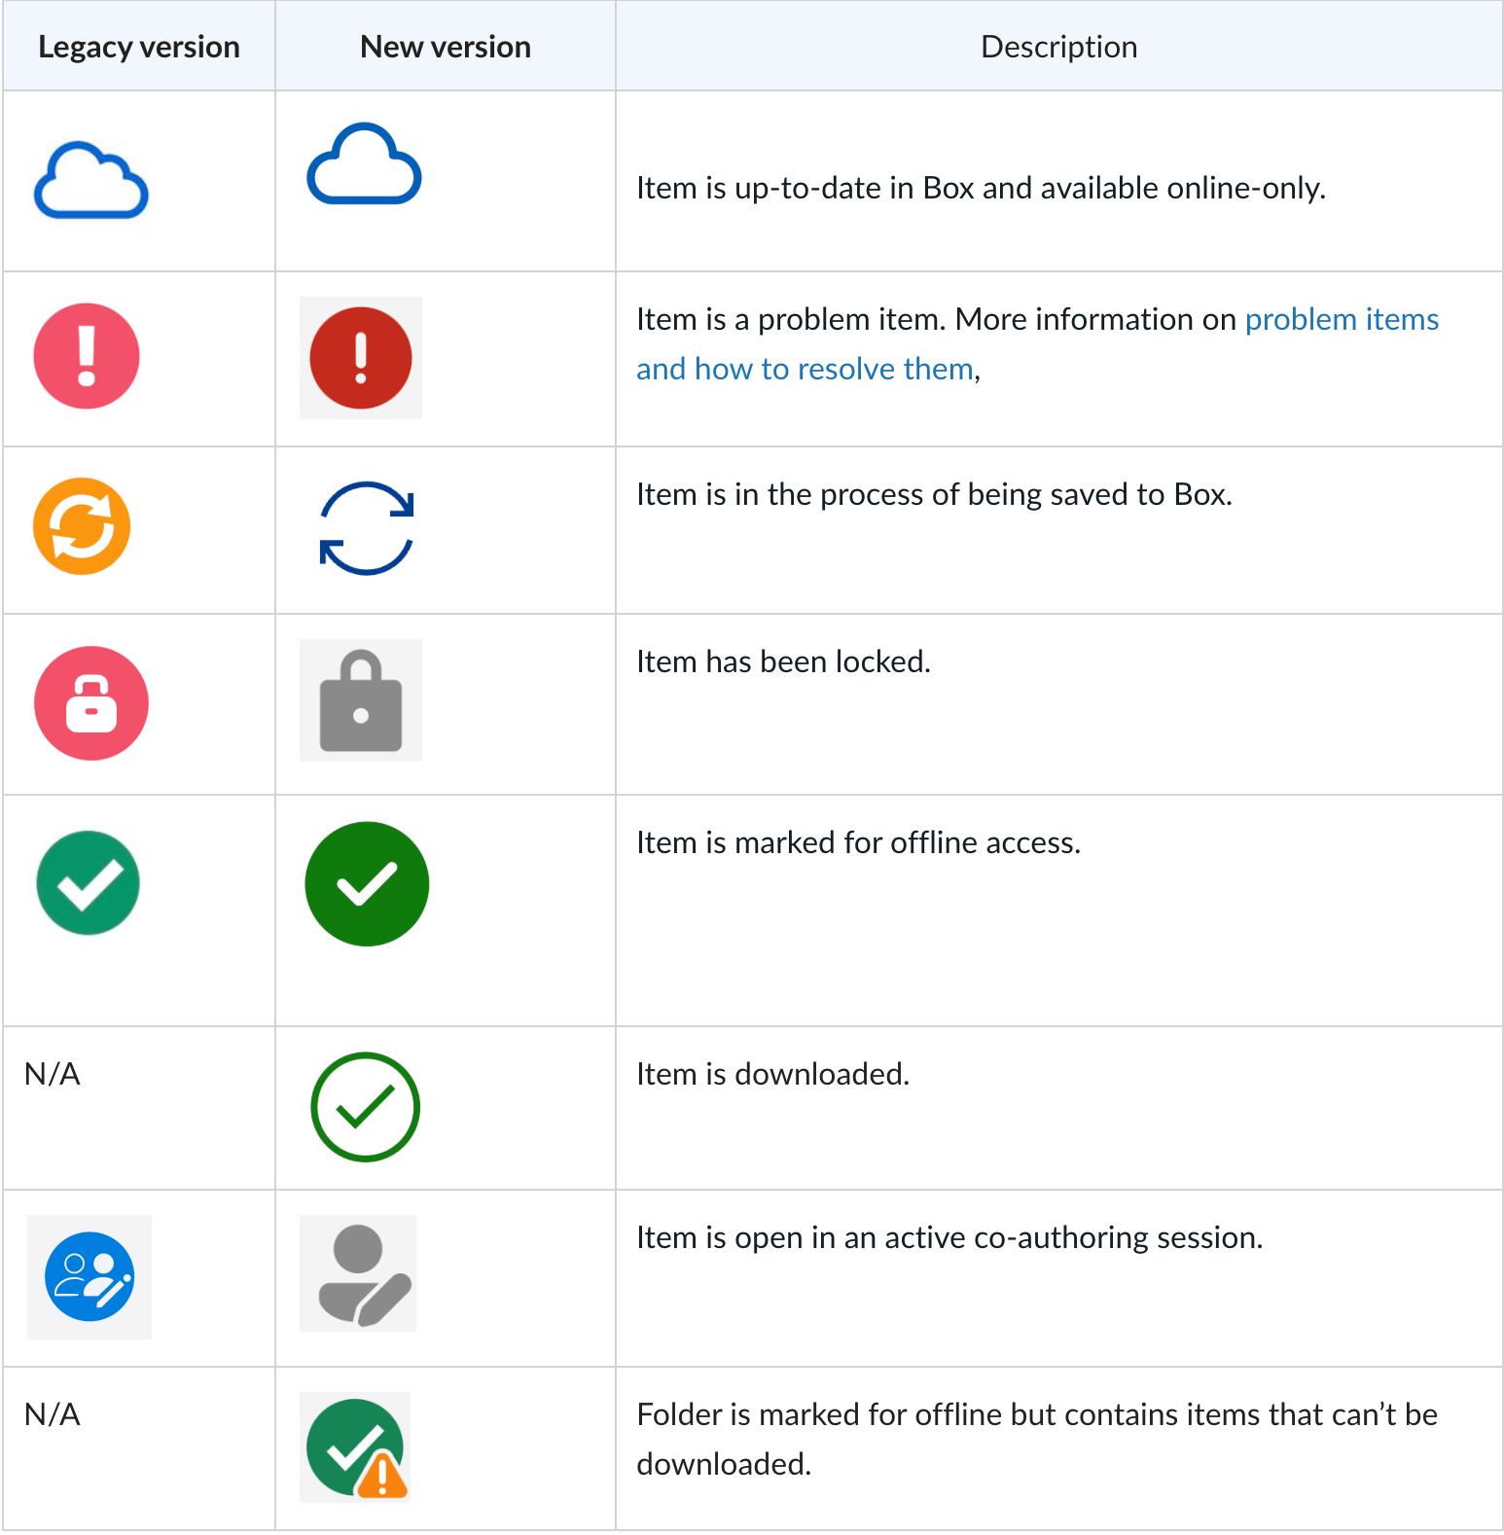Click the legacy teal offline checkmark icon
Screen dimensions: 1504x1535
(x=88, y=883)
